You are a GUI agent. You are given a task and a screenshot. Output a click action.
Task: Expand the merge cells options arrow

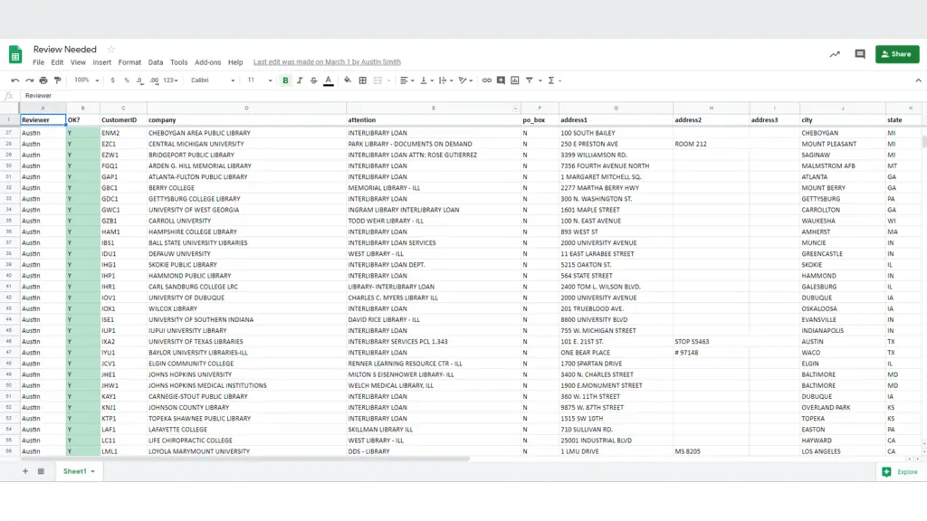pyautogui.click(x=388, y=81)
